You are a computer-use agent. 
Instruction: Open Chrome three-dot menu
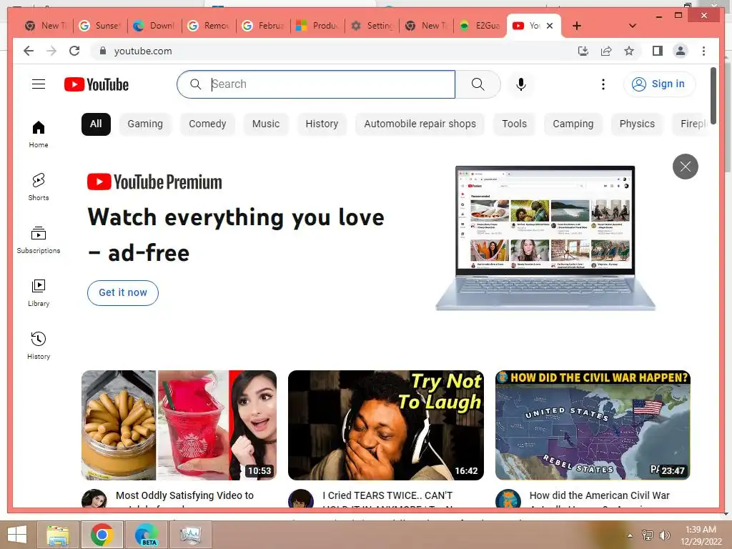coord(703,51)
